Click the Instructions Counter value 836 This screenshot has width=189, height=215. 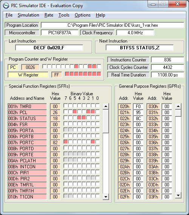(167, 59)
